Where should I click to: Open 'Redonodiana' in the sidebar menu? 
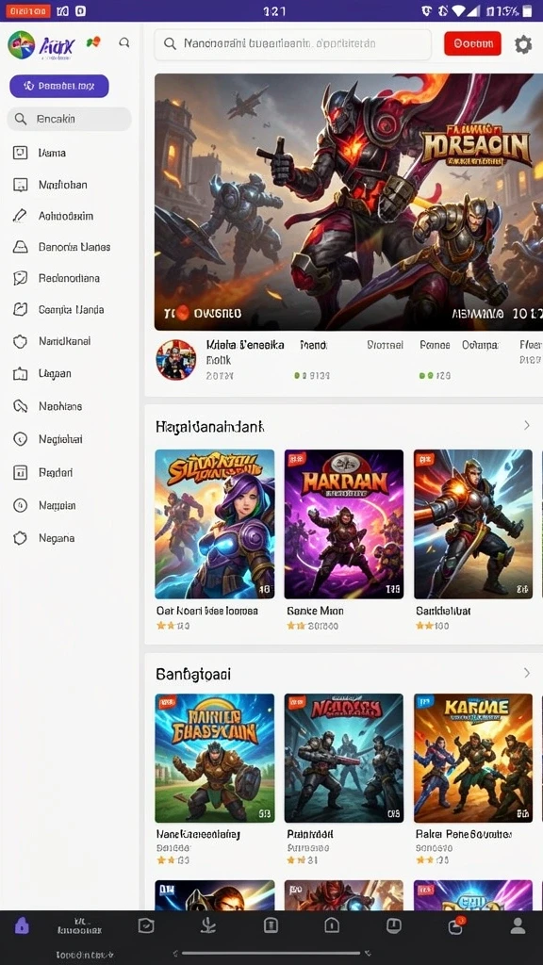[x=69, y=278]
